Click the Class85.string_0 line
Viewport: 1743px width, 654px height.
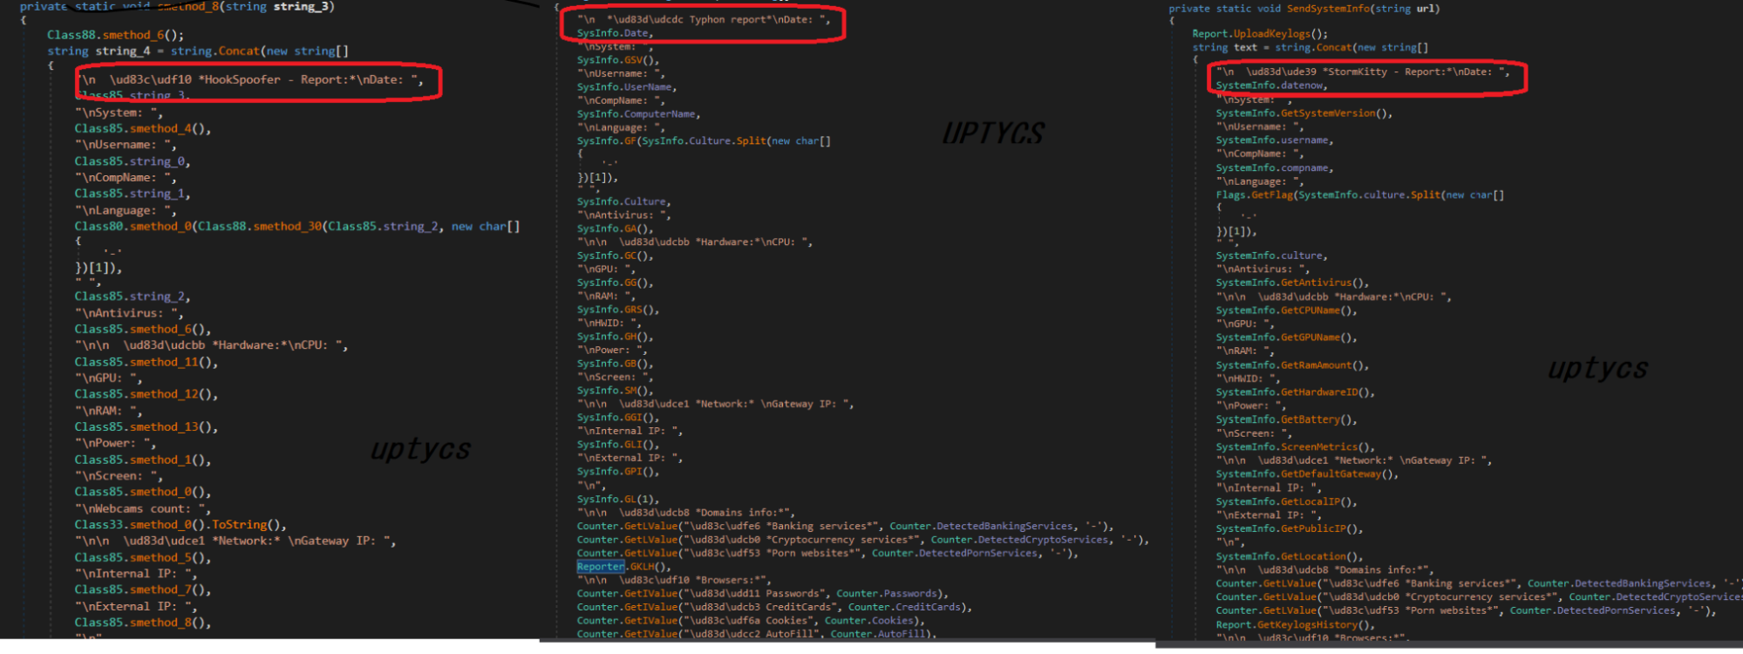[133, 161]
